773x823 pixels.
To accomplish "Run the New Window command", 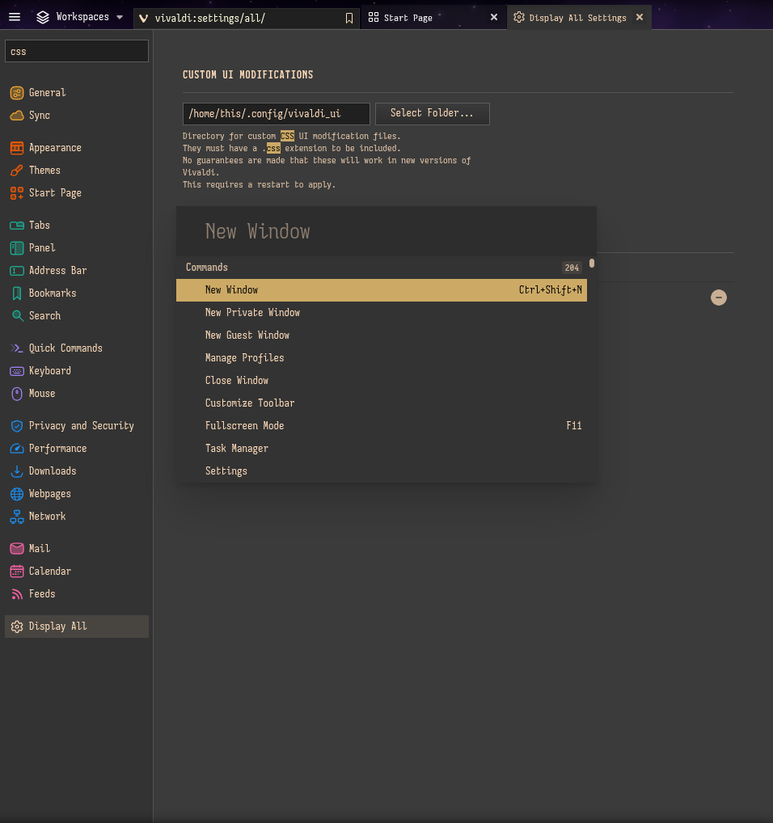I will tap(382, 290).
